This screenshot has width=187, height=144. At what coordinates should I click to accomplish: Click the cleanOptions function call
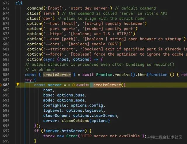coord(75,121)
